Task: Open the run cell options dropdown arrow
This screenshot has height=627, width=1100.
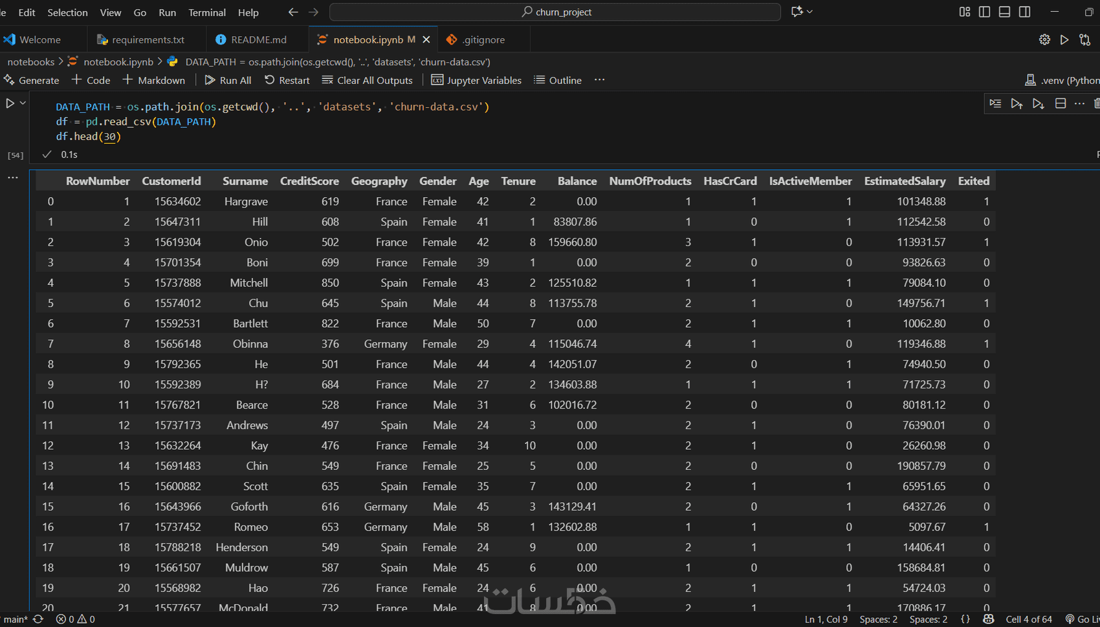Action: 23,103
